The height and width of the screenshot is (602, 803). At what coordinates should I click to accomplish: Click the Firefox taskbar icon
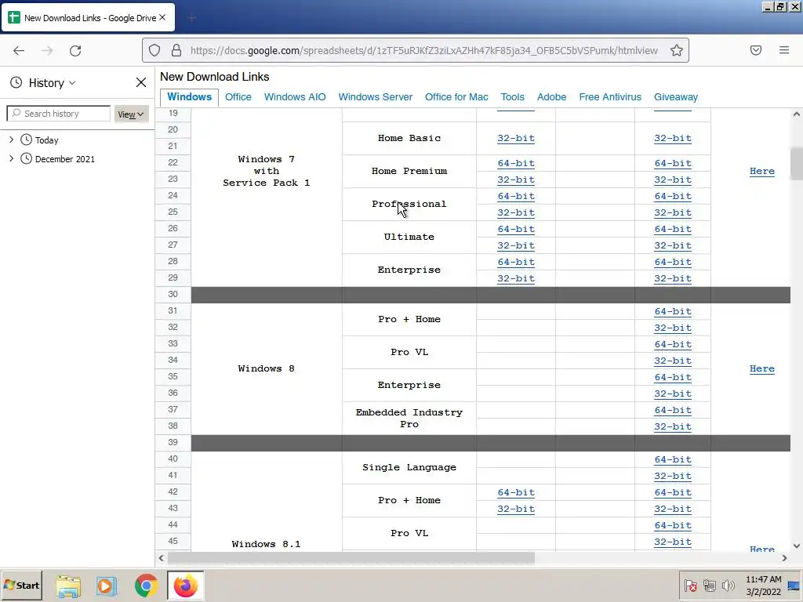pyautogui.click(x=185, y=586)
